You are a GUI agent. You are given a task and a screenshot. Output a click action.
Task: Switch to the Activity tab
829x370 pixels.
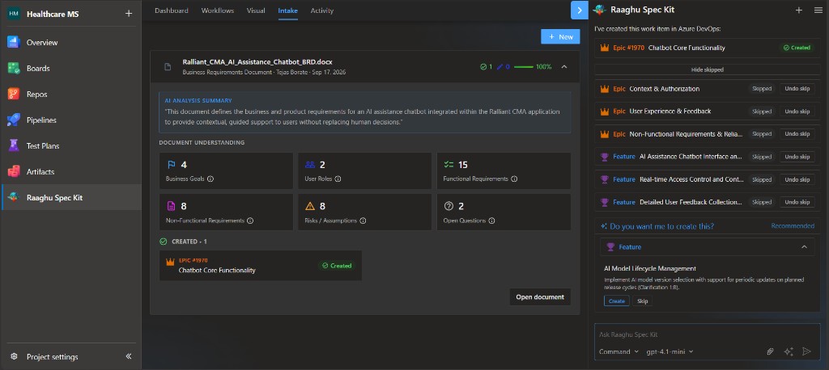point(322,11)
